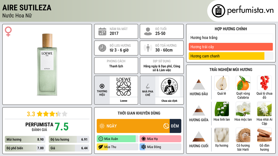The height and width of the screenshot is (156, 278).
Task: Click the nose icon above Nhà pha chế
Action: click(x=147, y=86)
